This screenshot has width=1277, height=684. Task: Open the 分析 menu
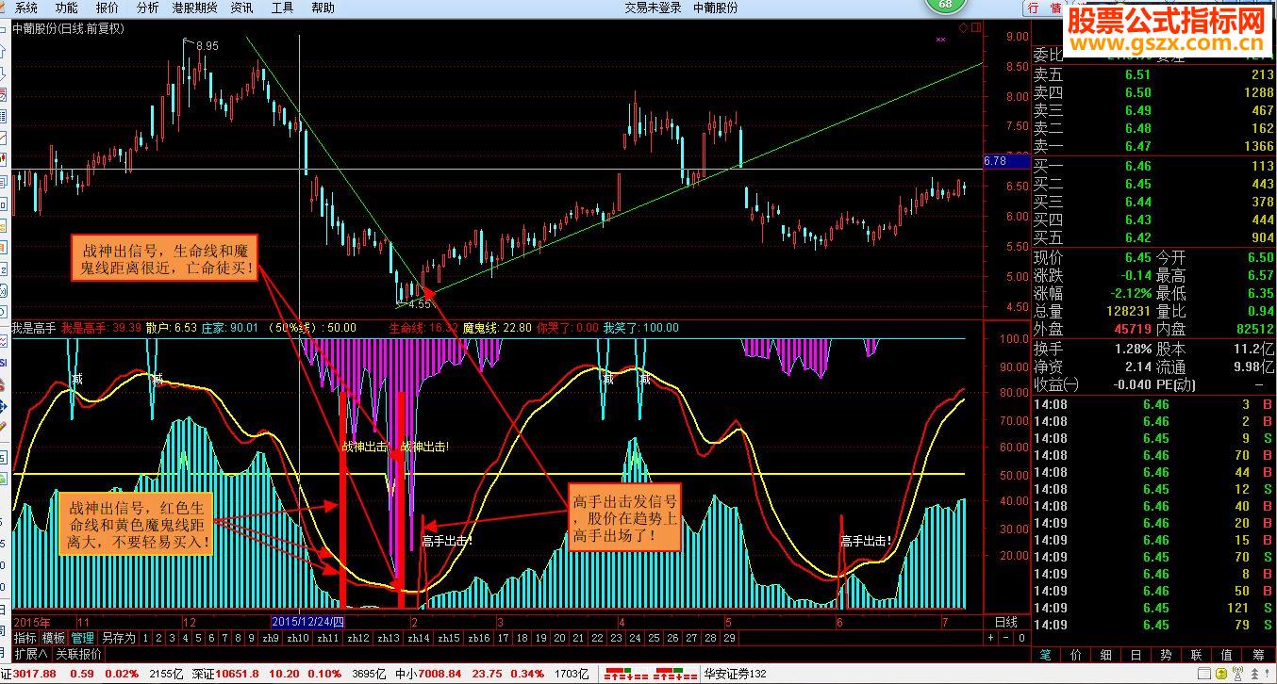(147, 8)
